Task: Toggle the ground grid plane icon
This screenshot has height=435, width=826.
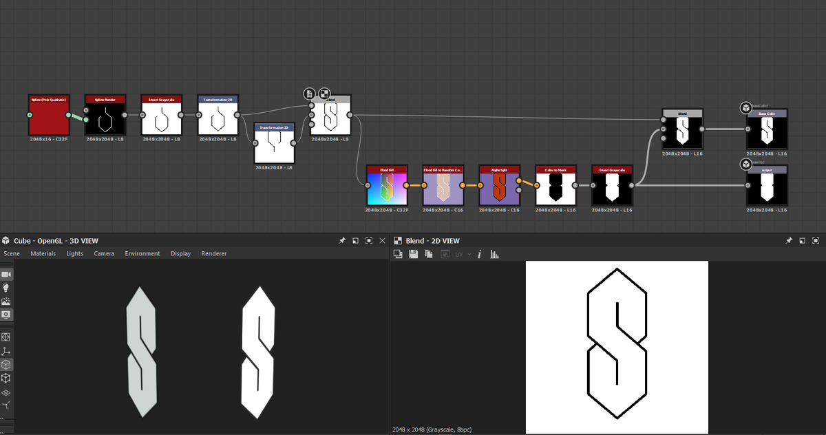Action: click(6, 392)
